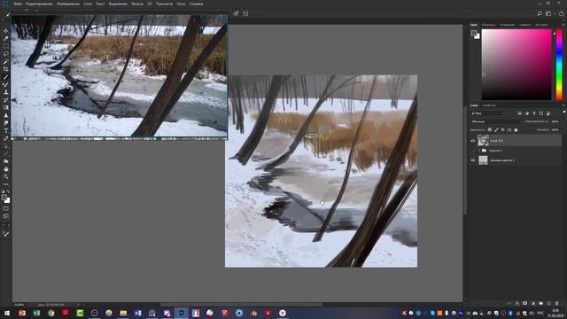Toggle Quick Mask mode in toolbar

click(x=6, y=209)
